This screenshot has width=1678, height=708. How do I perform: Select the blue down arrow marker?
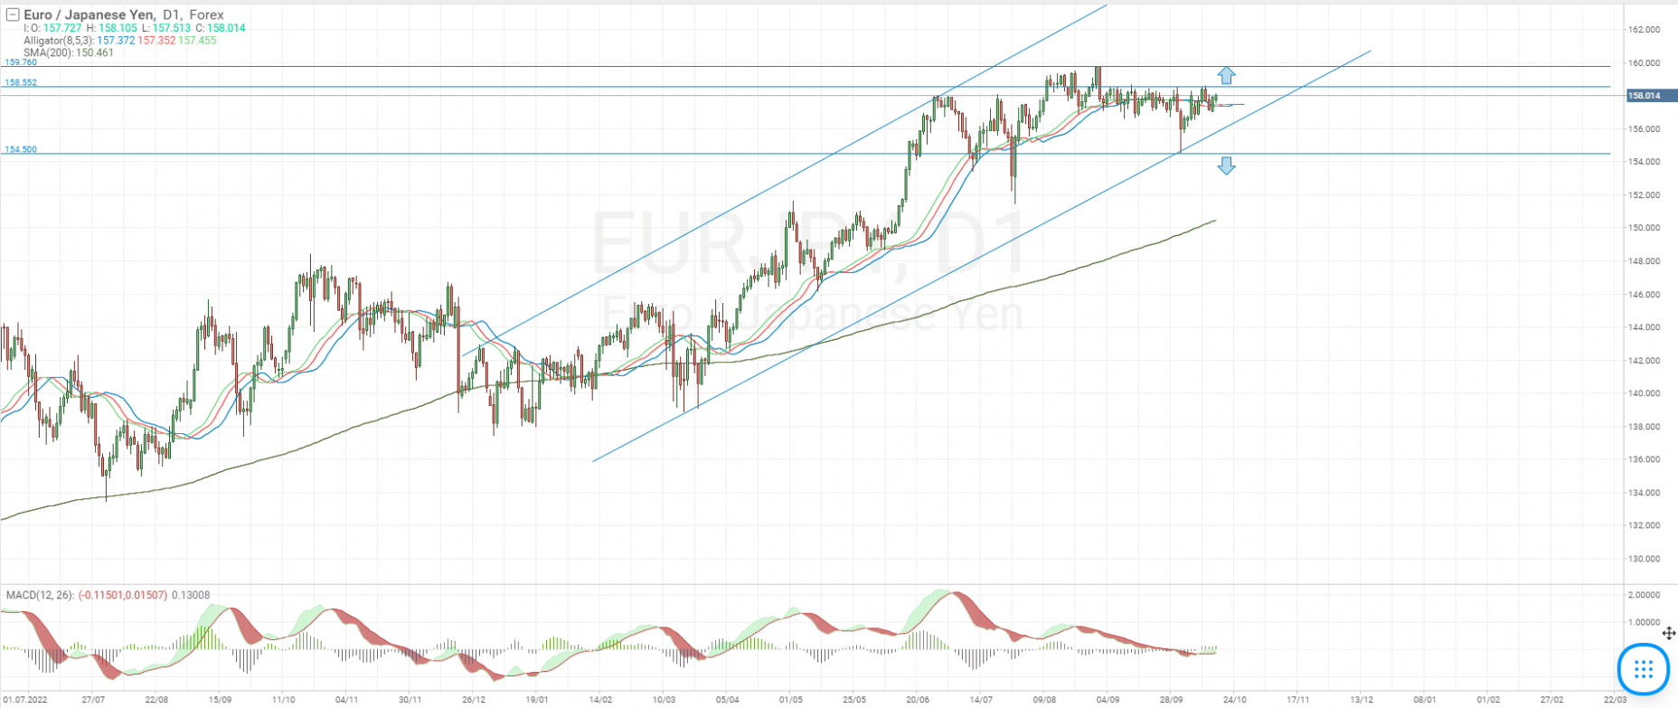(x=1226, y=165)
